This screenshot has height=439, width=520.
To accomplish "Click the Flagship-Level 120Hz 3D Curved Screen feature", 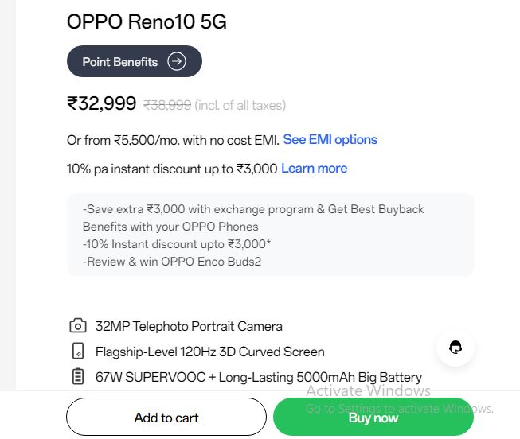I will (x=210, y=352).
